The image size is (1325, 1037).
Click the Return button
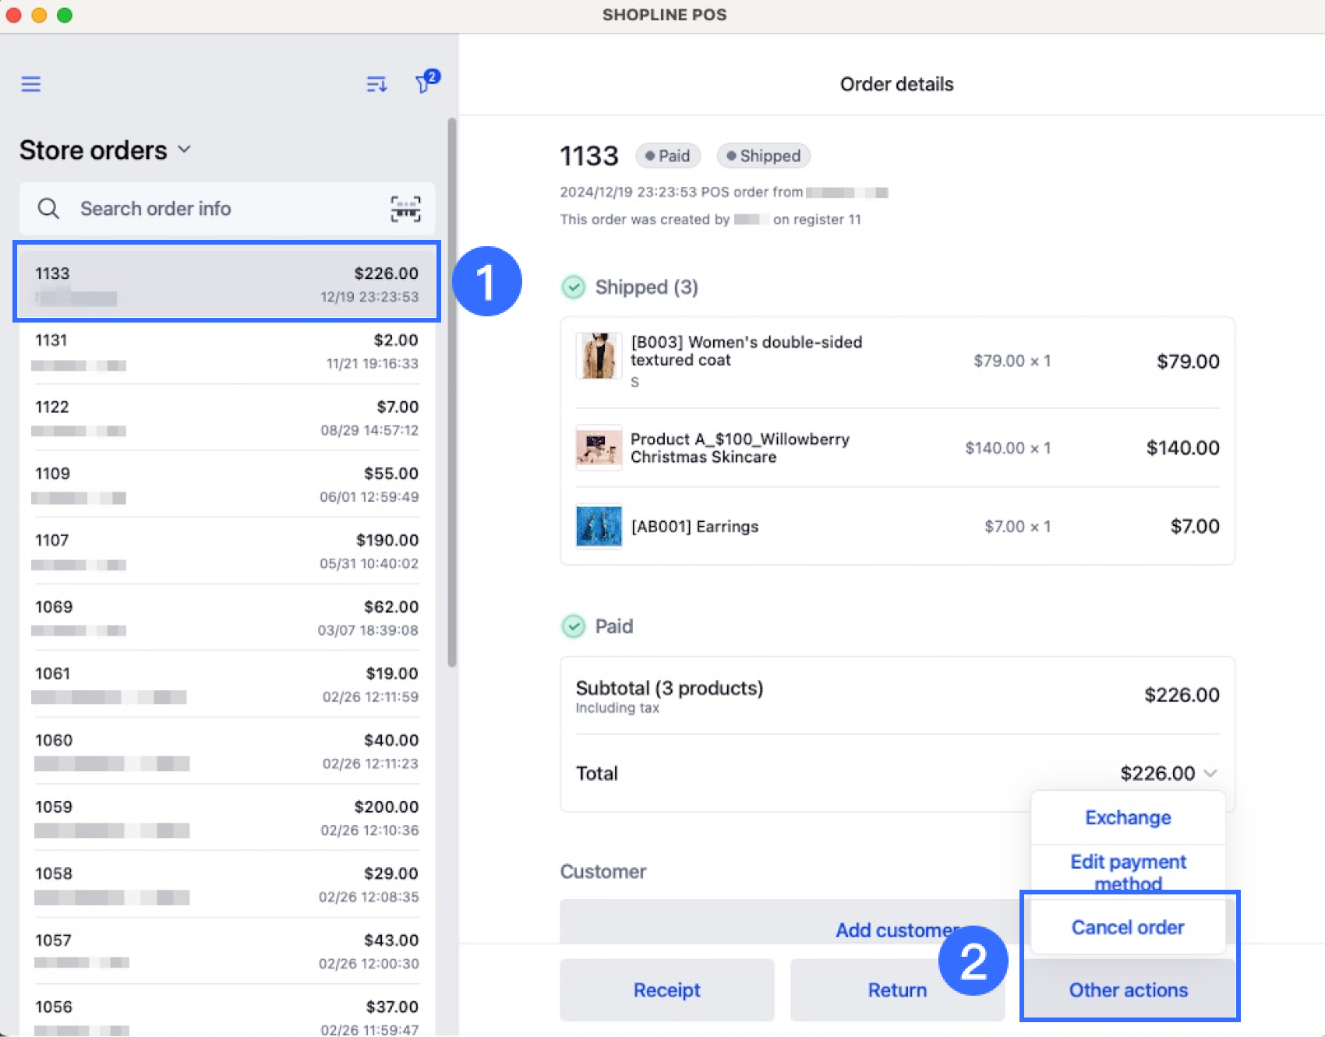pos(896,989)
